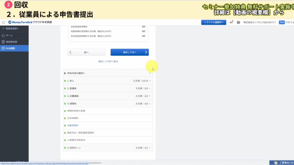Viewport: 294px width, 165px height.
Task: Select 国民年金・国民健康保険料 step item
Action: (81, 133)
